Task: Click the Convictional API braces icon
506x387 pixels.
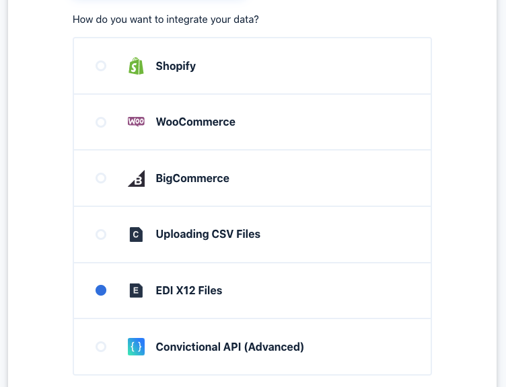Action: (x=136, y=347)
